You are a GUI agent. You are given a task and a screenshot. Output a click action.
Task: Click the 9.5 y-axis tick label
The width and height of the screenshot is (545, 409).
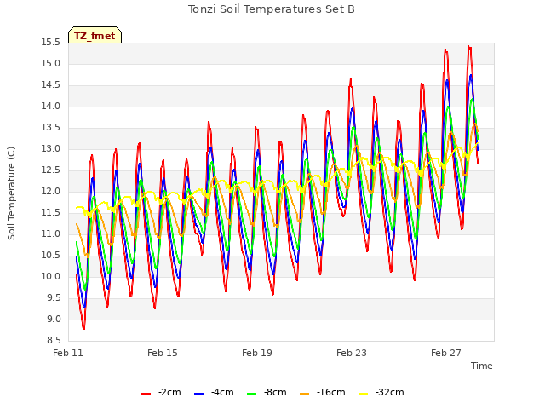(53, 298)
